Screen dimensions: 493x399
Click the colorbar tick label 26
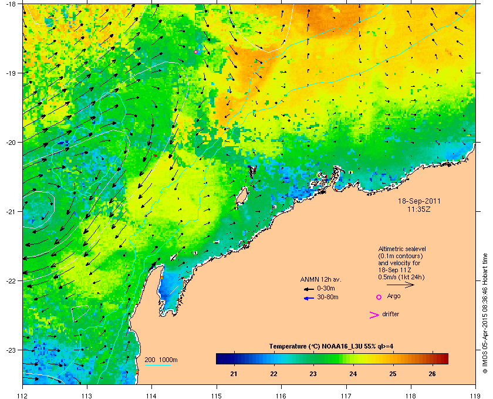pyautogui.click(x=433, y=374)
